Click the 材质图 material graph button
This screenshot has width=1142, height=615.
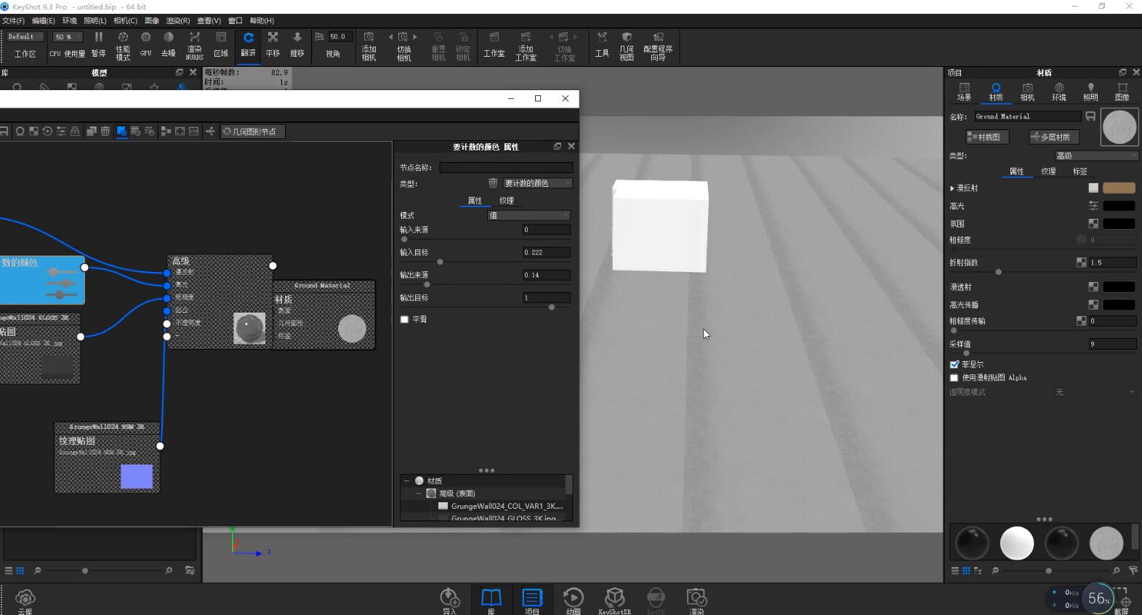click(986, 137)
